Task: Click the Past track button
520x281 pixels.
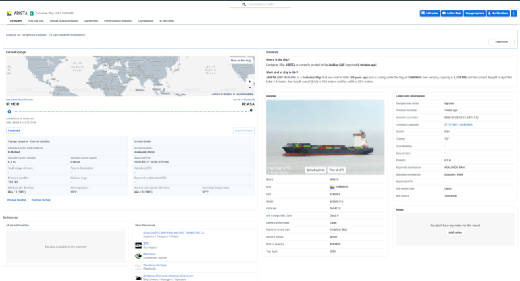Action: tap(14, 131)
